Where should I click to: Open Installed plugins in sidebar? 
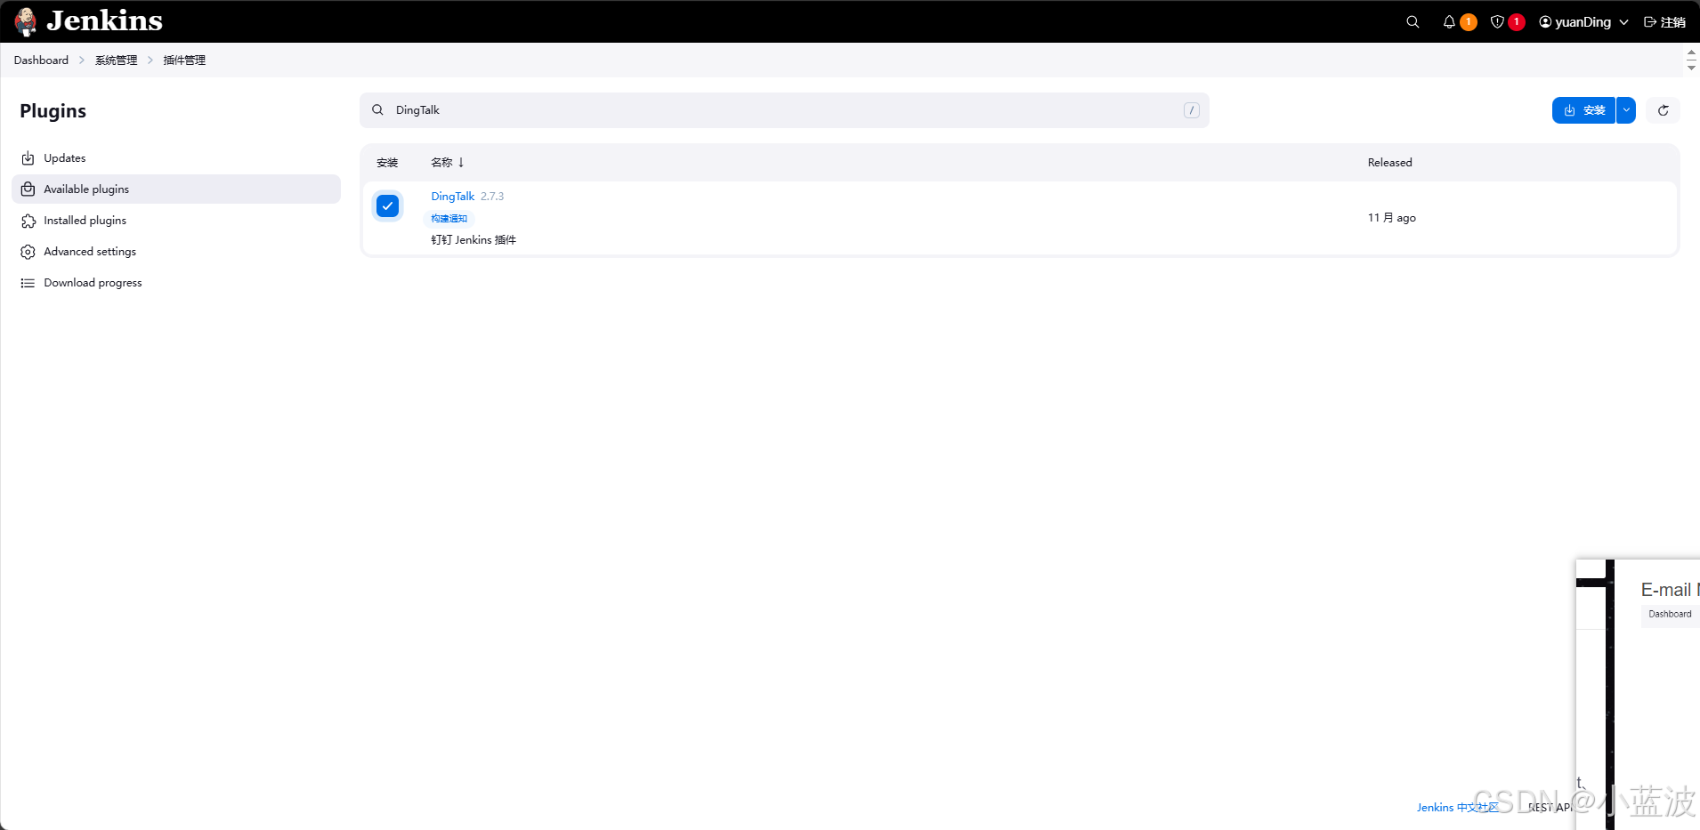coord(176,221)
